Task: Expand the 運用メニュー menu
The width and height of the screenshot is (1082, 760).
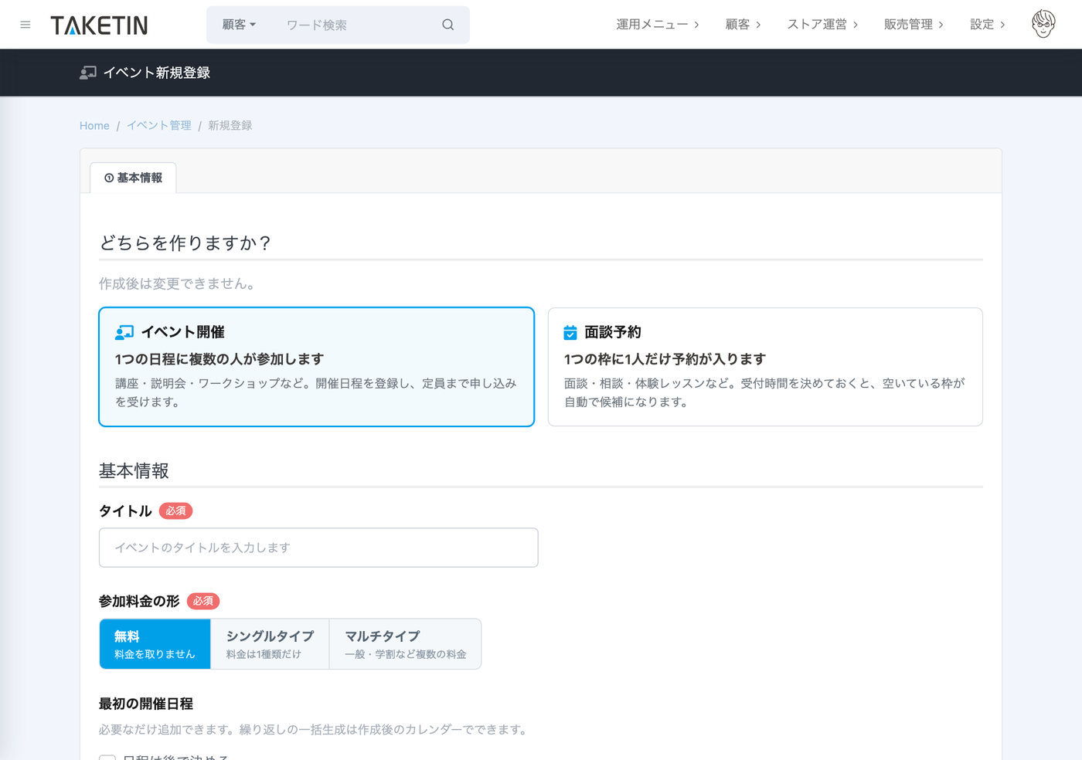Action: (x=658, y=25)
